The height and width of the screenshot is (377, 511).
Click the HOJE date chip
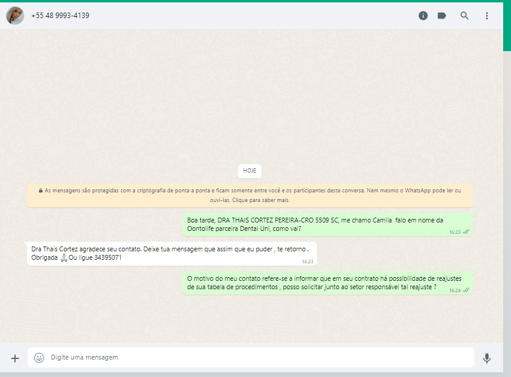tap(249, 171)
